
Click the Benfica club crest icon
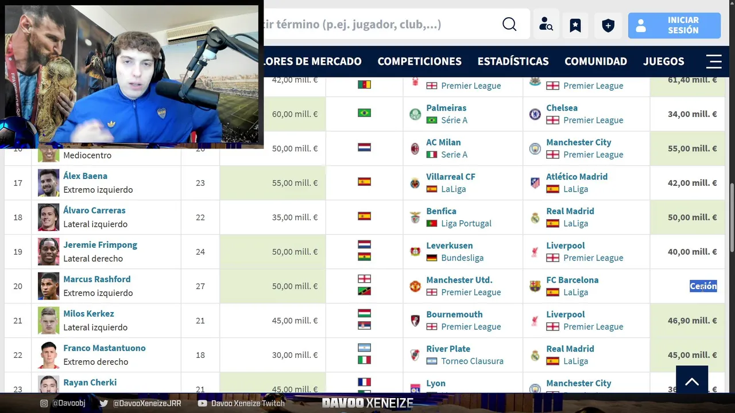415,217
